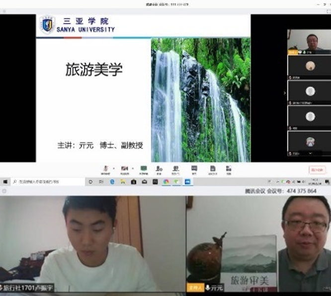Open Microsoft Edge from the taskbar
This screenshot has height=296, width=331.
coord(112,182)
